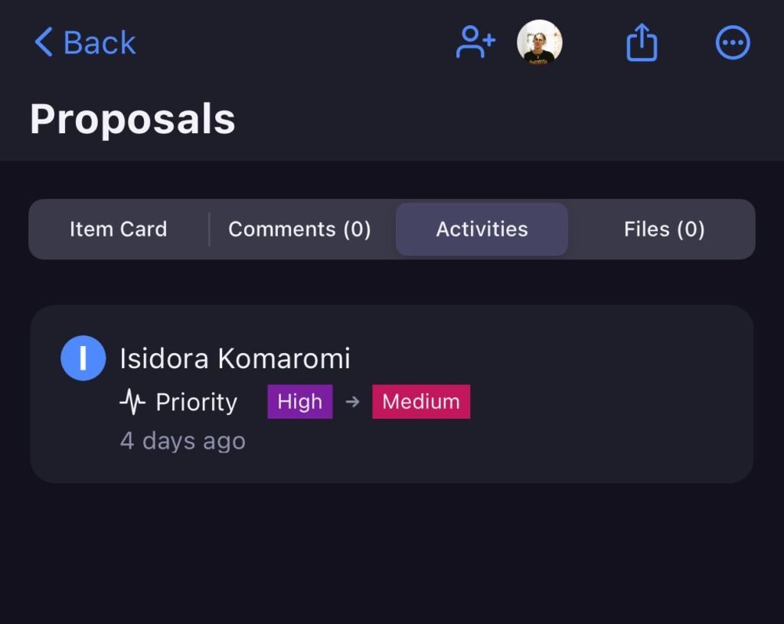The height and width of the screenshot is (624, 784).
Task: View the Files (0) tab
Action: [x=663, y=229]
